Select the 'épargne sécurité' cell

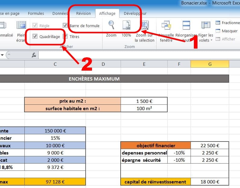[x=144, y=160]
